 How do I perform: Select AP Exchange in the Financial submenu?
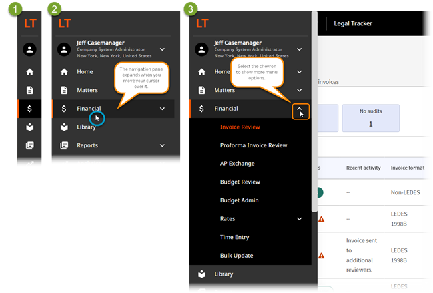(237, 163)
